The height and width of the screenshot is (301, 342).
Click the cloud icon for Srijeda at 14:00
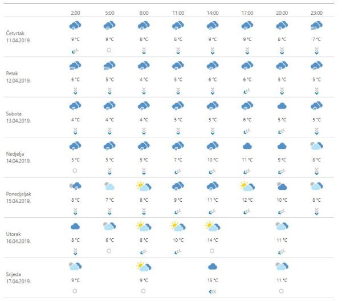click(213, 266)
